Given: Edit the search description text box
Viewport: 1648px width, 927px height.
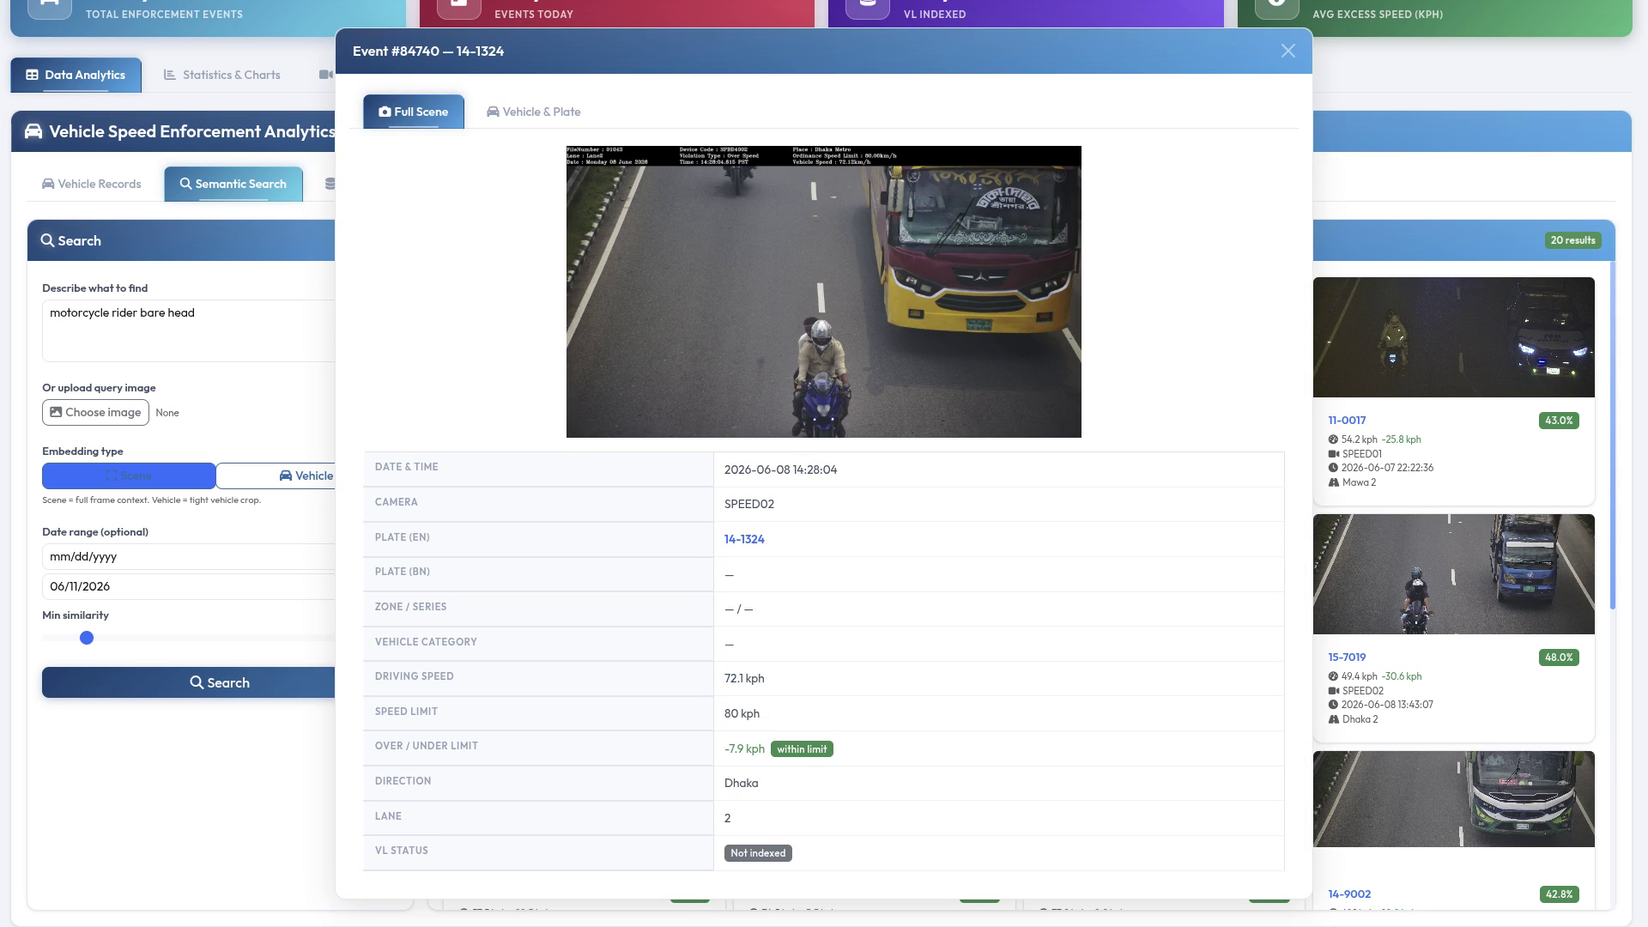Looking at the screenshot, I should (x=189, y=330).
